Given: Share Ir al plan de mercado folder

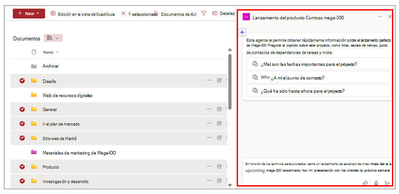Looking at the screenshot, I should (219, 123).
